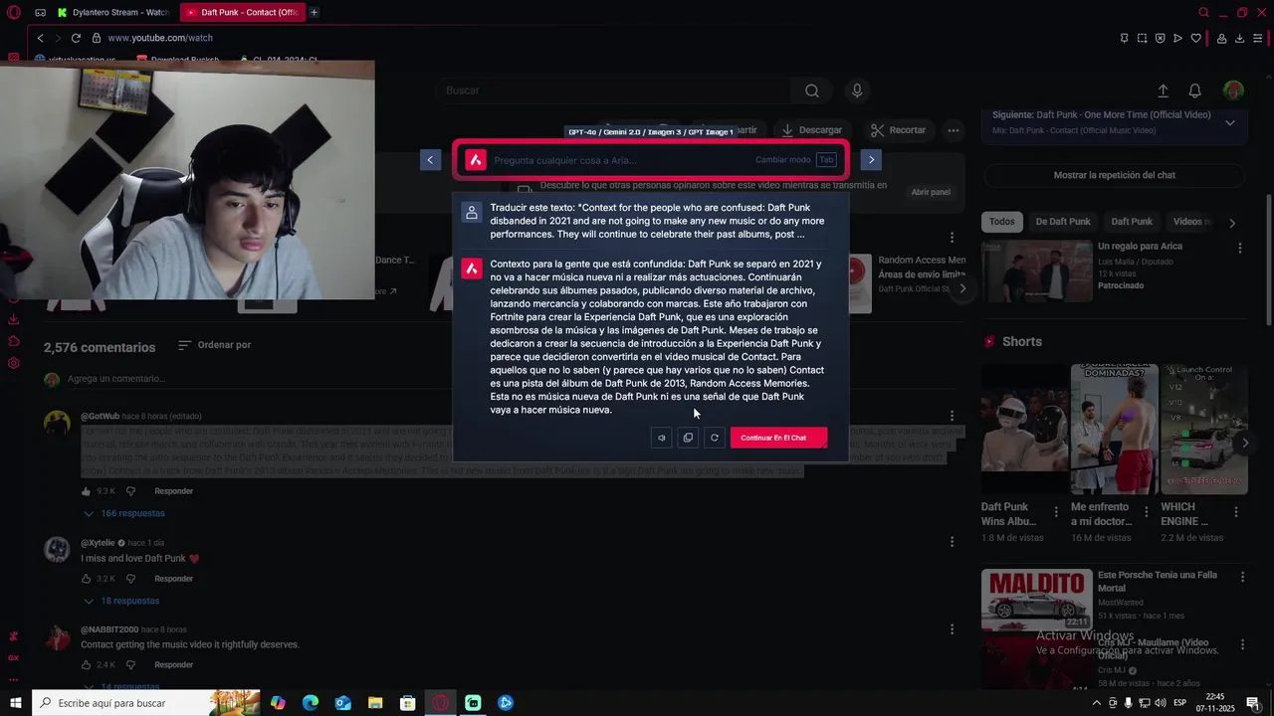The height and width of the screenshot is (716, 1274).
Task: Open options for 'WHICH ENGINE...' short
Action: [x=1235, y=512]
